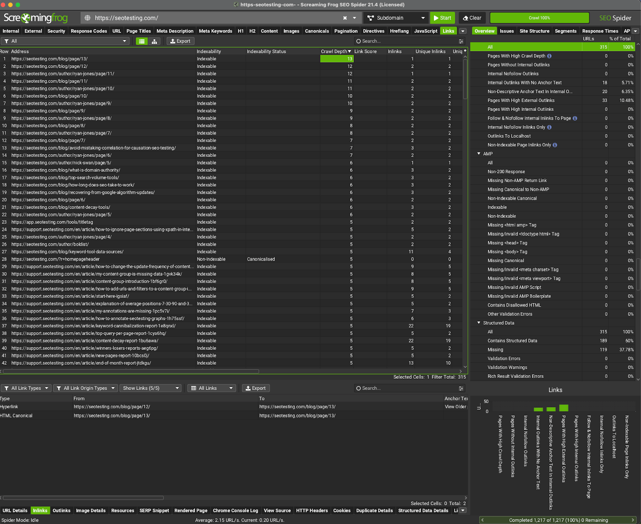Image resolution: width=641 pixels, height=524 pixels.
Task: Open search filter options in lower Inlinks panel
Action: tap(461, 388)
